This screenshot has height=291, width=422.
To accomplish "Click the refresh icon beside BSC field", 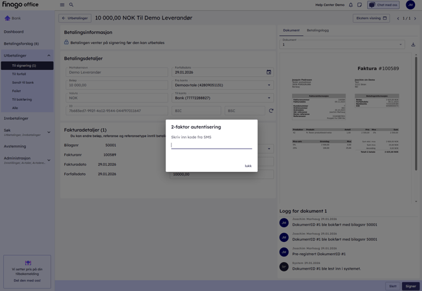I will 271,111.
